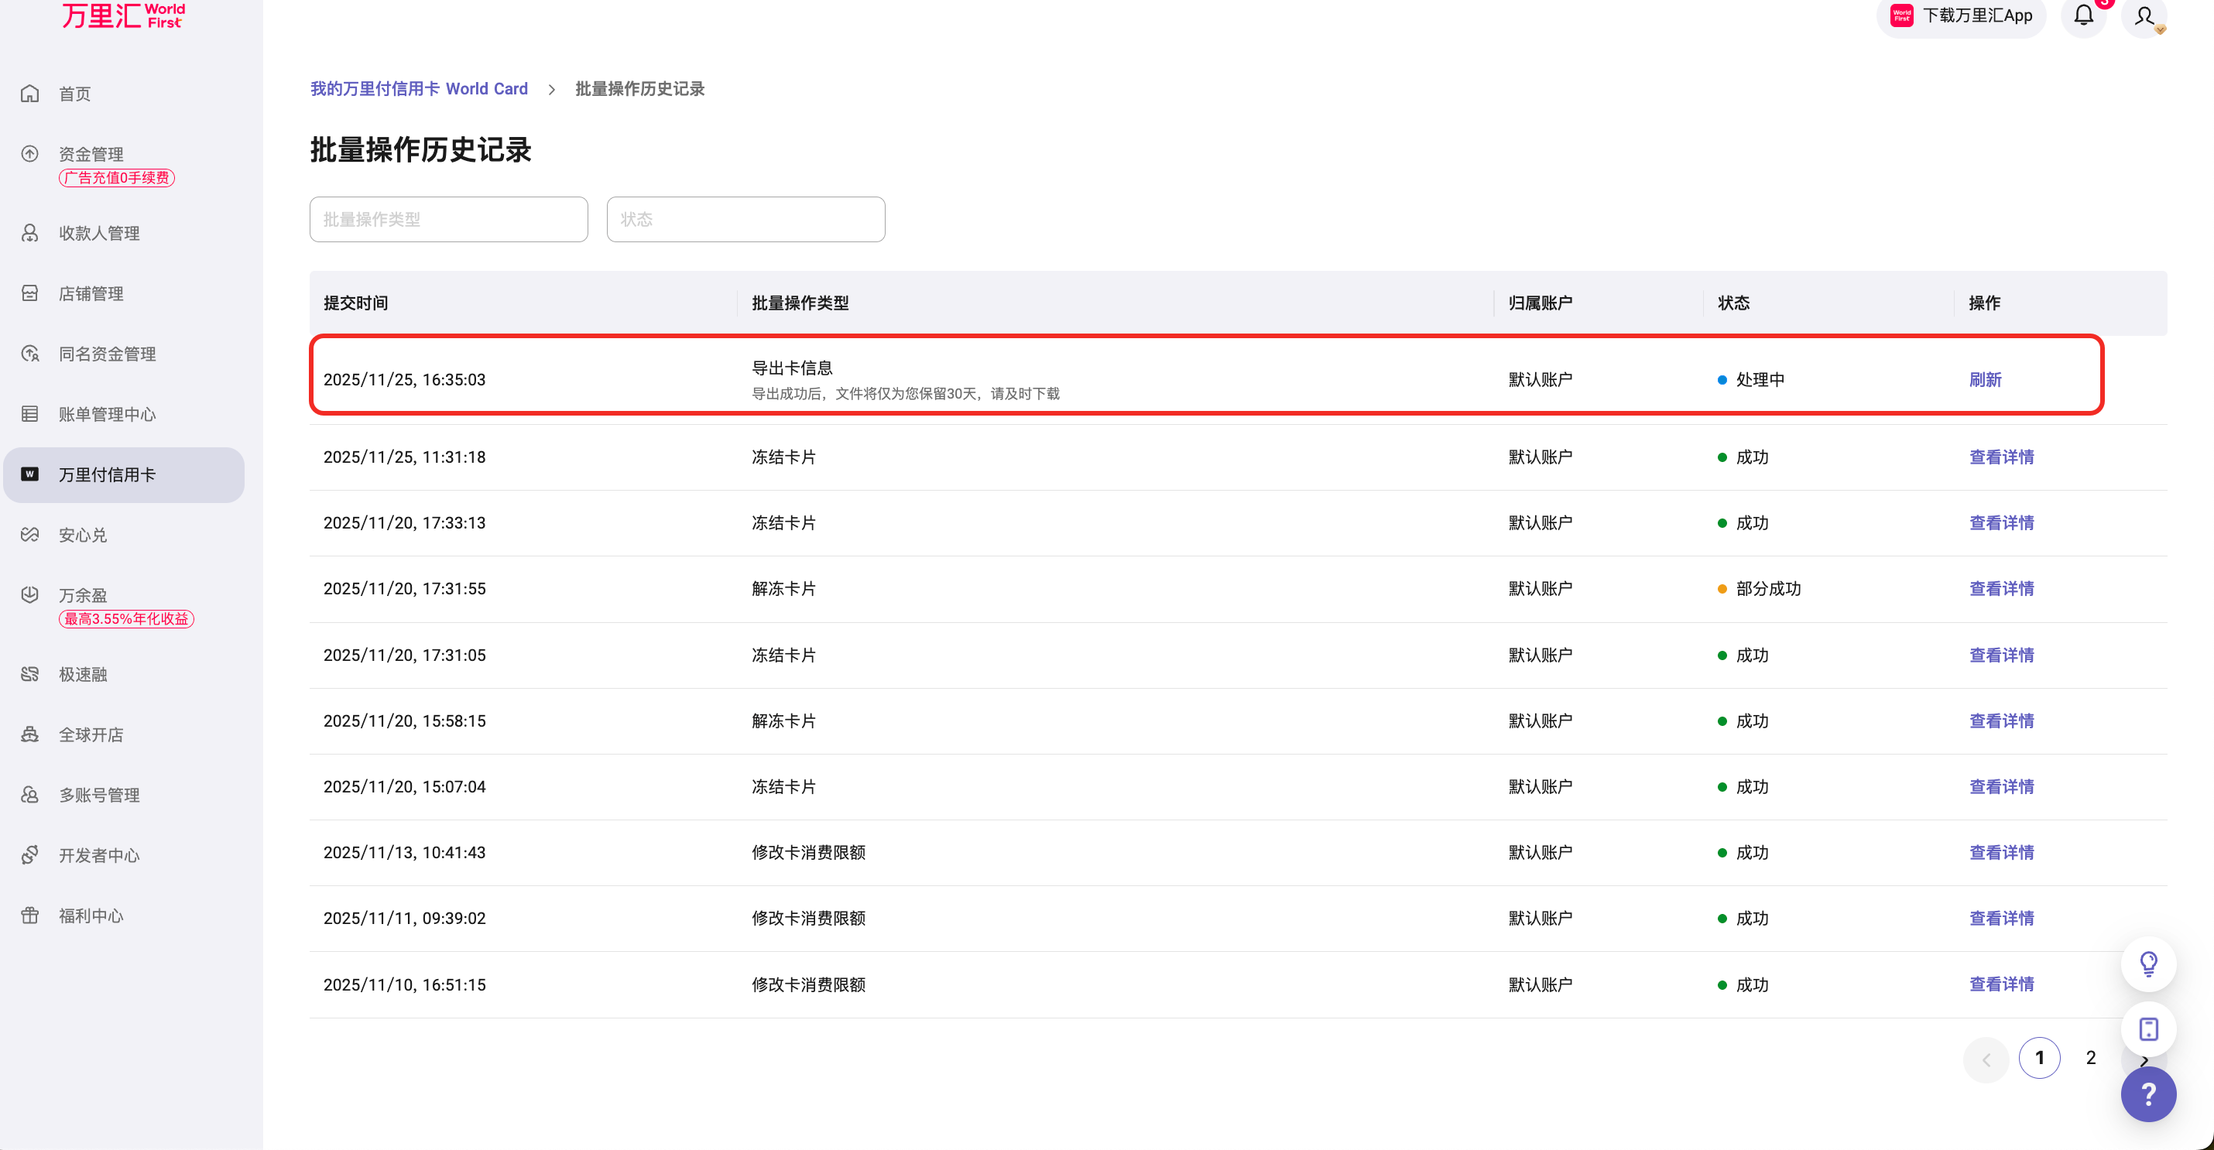Open 开发者中心 in the sidebar
The height and width of the screenshot is (1150, 2214).
tap(98, 855)
